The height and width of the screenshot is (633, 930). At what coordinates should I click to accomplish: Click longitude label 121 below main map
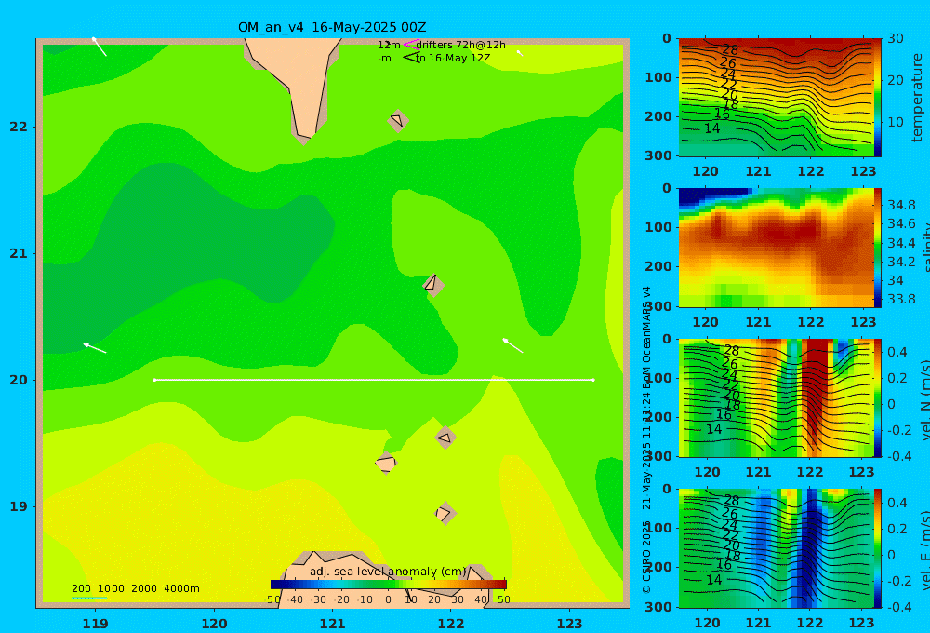(x=332, y=624)
